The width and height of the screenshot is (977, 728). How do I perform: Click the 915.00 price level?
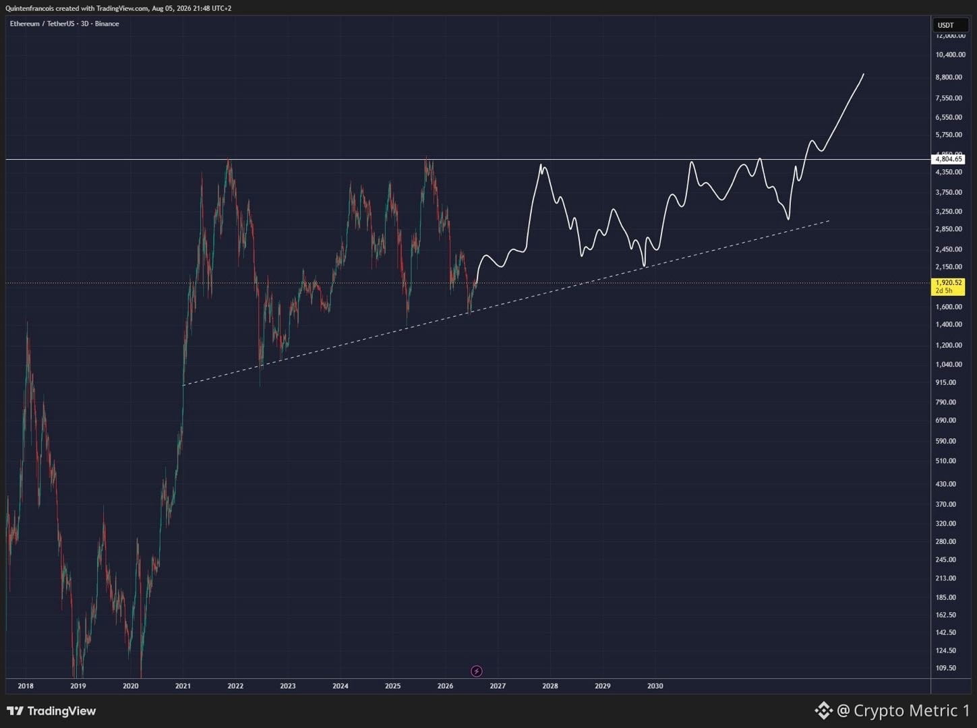[945, 382]
